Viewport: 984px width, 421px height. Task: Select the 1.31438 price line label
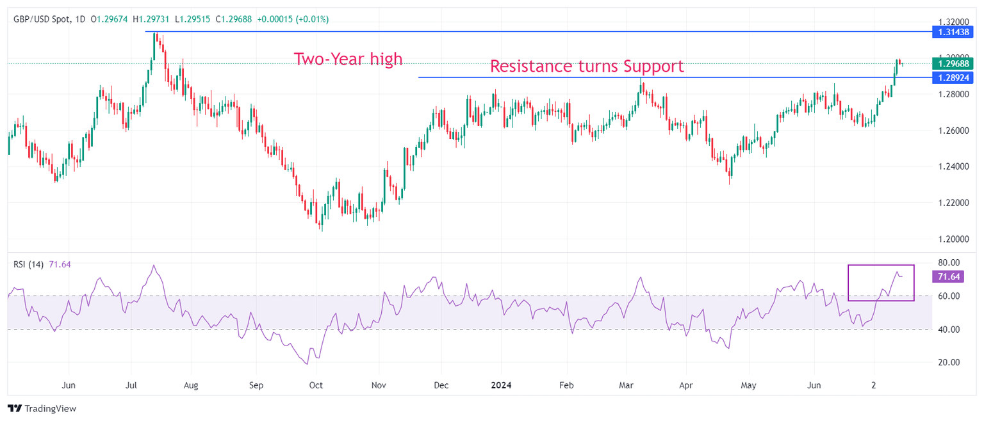click(953, 31)
